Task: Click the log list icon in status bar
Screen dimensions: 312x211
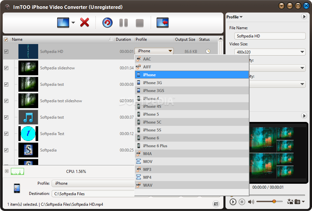Action: click(216, 204)
